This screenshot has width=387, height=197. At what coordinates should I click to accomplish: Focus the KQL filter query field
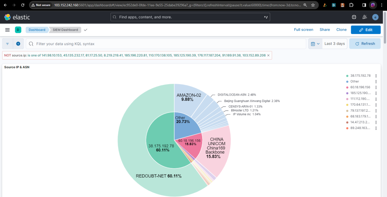pos(166,44)
